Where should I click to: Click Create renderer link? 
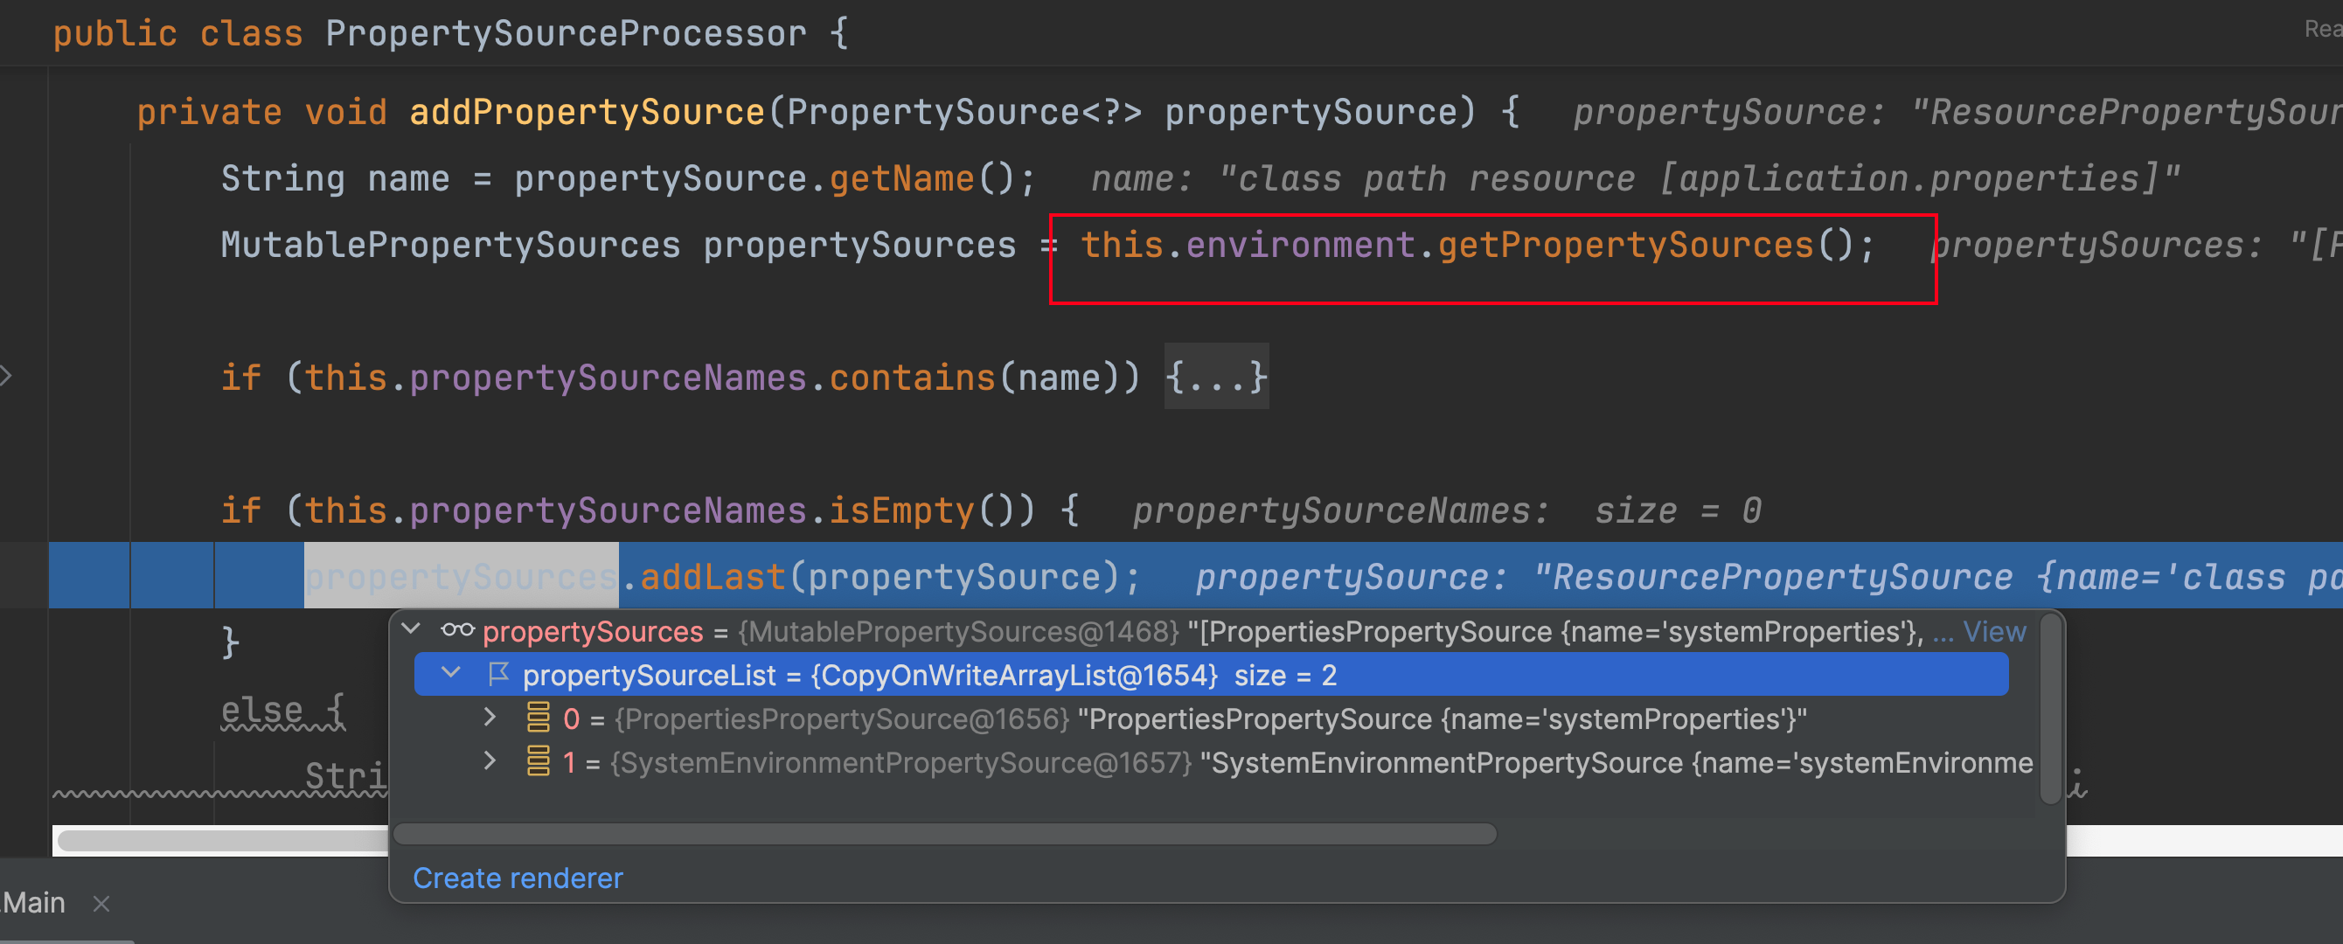coord(518,878)
